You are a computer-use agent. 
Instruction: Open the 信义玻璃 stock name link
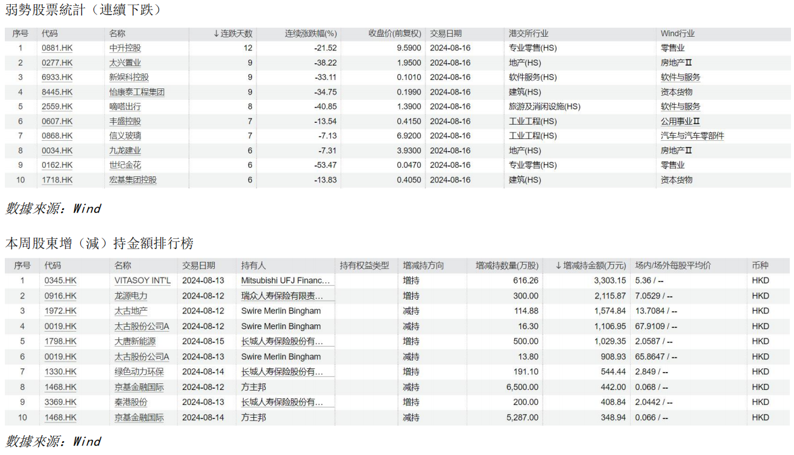point(125,136)
